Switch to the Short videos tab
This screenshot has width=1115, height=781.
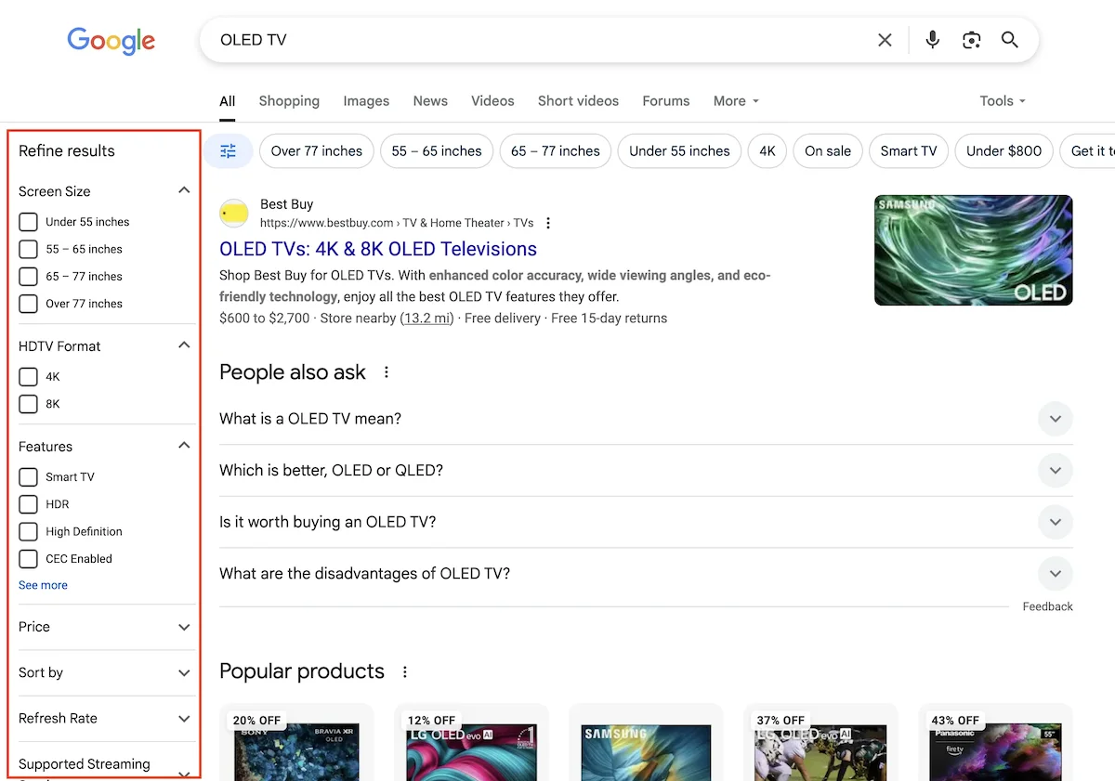click(578, 101)
